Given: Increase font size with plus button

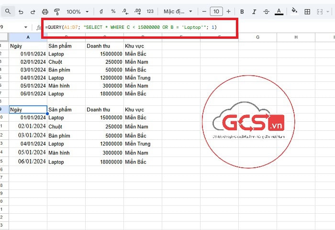Looking at the screenshot, I should point(228,11).
